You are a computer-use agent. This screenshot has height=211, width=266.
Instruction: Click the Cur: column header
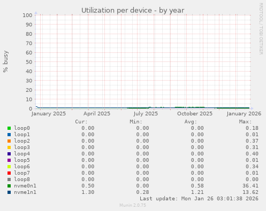coord(81,122)
